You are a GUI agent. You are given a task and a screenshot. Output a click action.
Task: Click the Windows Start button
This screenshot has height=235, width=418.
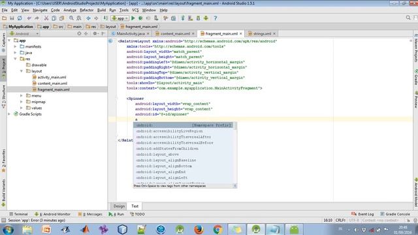pos(8,230)
